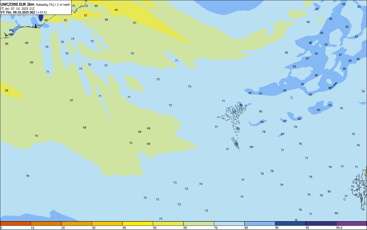
Task: Pick the 20–30 amber legend swatch
Action: pyautogui.click(x=77, y=223)
